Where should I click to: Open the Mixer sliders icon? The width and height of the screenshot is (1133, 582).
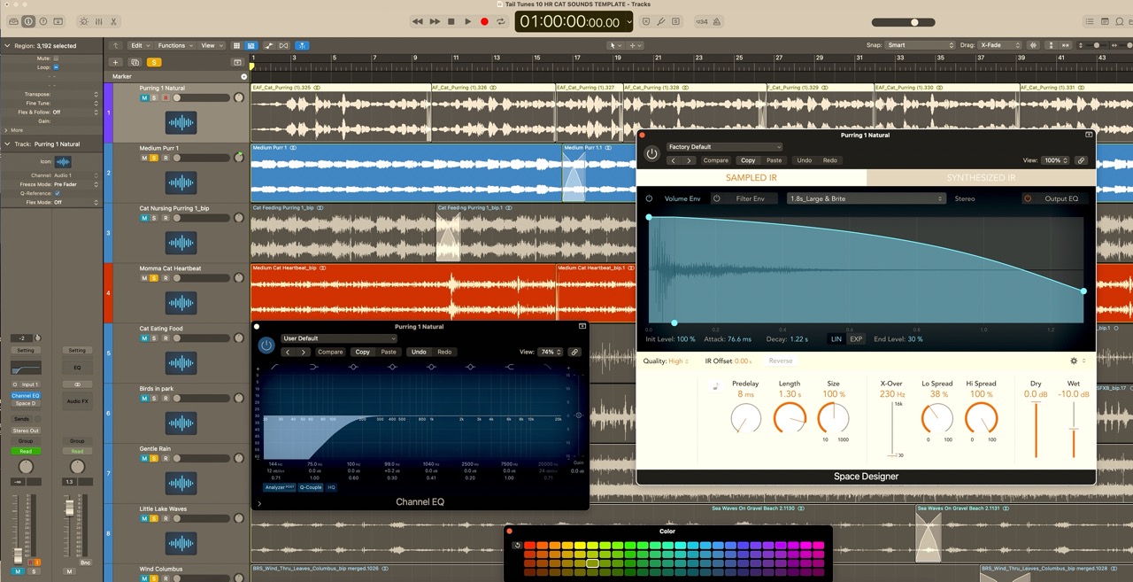point(98,21)
